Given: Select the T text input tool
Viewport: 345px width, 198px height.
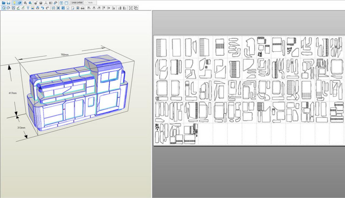Looking at the screenshot, I should click(x=28, y=8).
